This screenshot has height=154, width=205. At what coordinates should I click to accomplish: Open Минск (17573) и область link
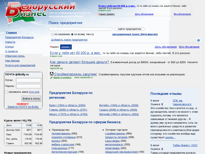point(68,114)
